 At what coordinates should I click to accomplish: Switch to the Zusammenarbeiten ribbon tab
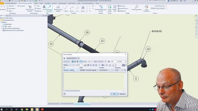(88, 3)
